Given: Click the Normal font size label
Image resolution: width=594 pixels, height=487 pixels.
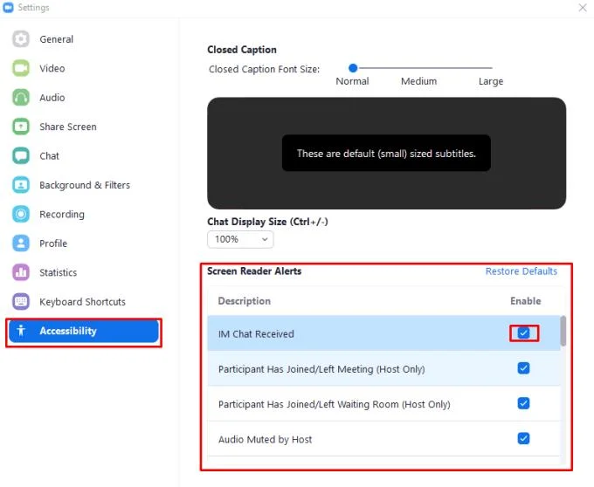Looking at the screenshot, I should (352, 81).
